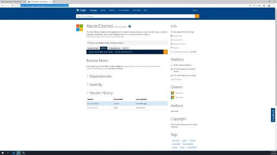Open Packages in the NuGet nav bar

coord(93,10)
